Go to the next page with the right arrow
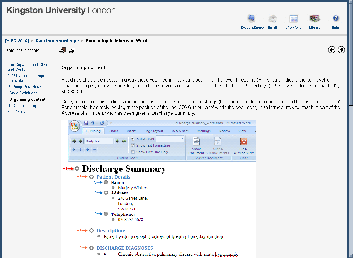 click(x=341, y=50)
